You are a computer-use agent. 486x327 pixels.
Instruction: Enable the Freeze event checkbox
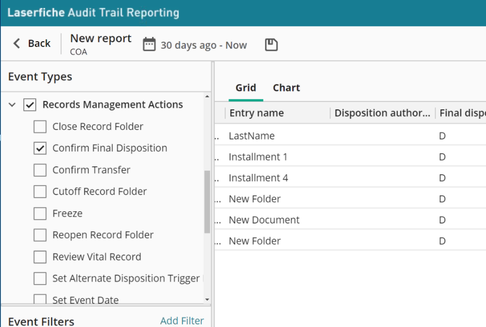(x=40, y=213)
